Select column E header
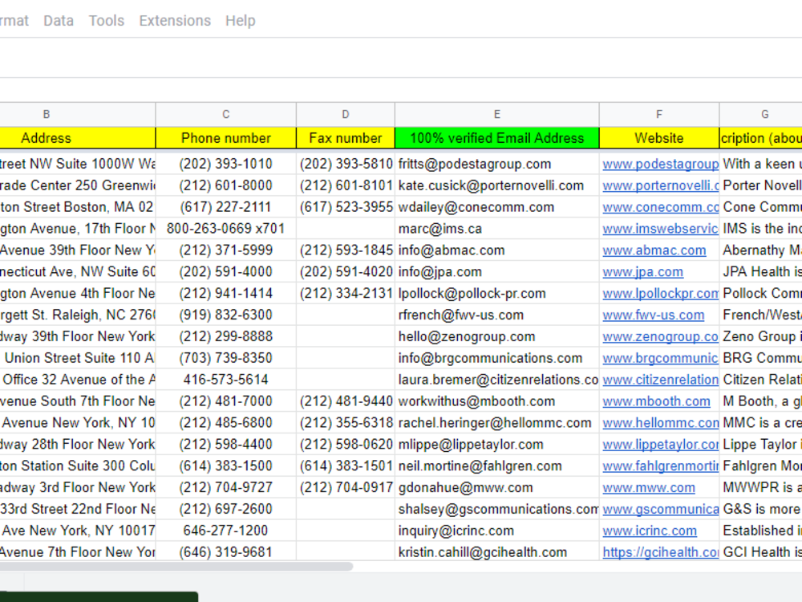This screenshot has height=602, width=802. click(x=497, y=114)
